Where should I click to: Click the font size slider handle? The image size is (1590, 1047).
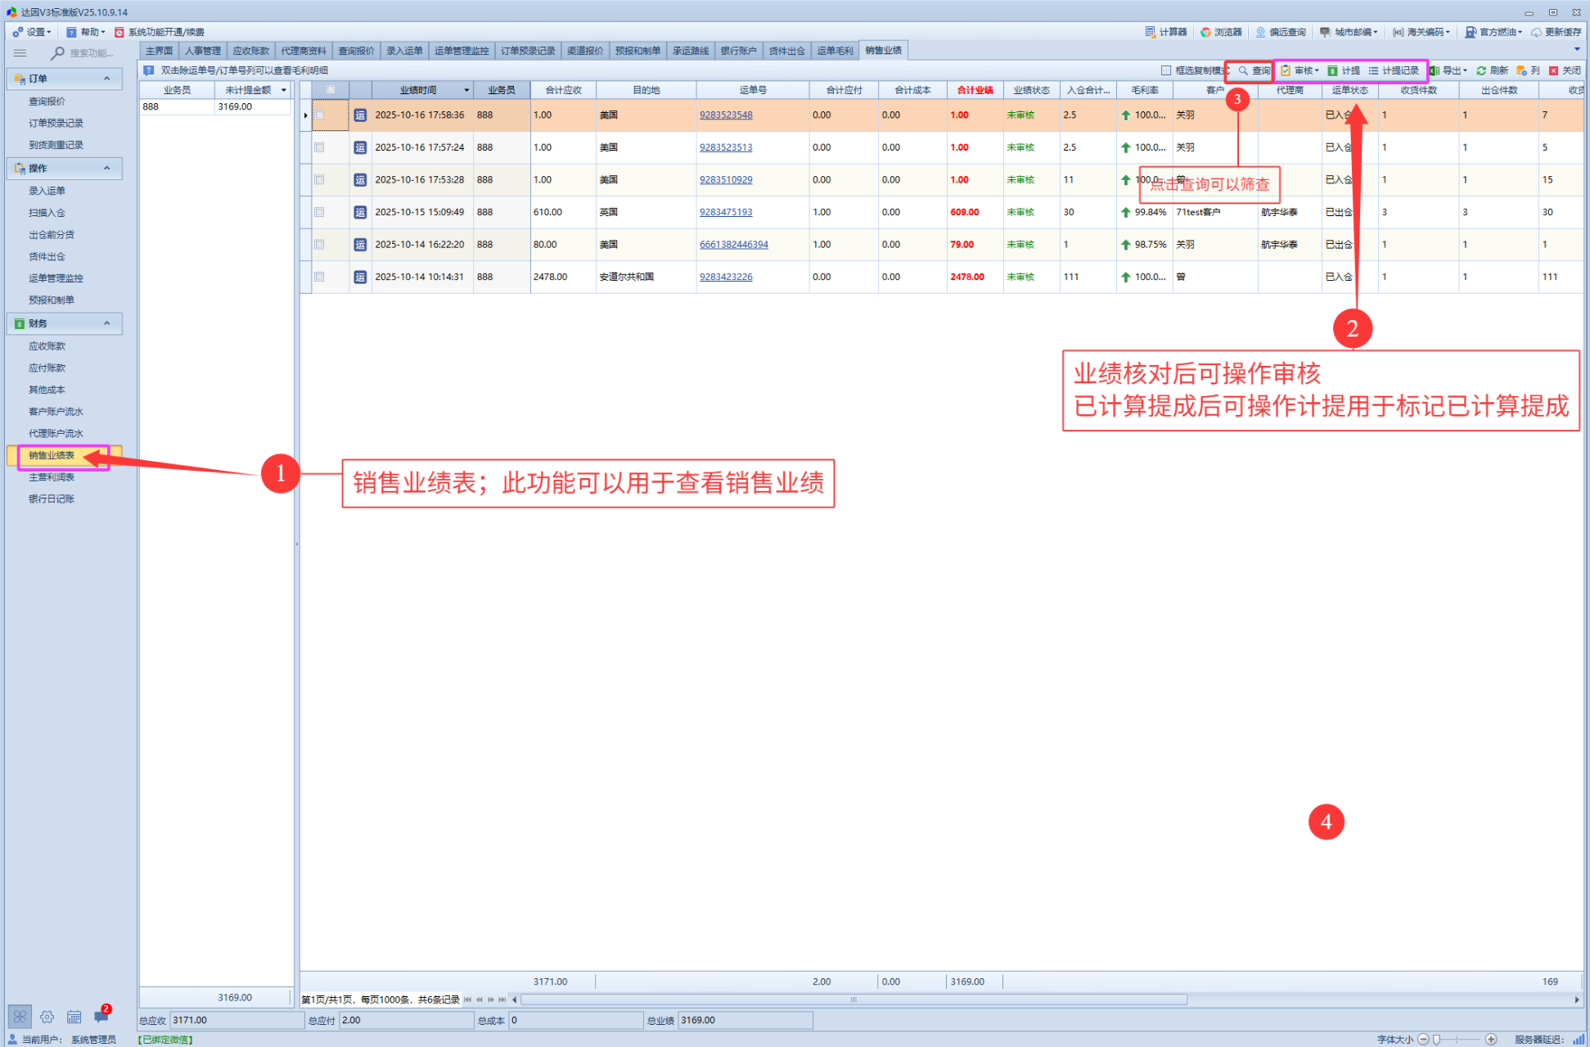(x=1436, y=1039)
